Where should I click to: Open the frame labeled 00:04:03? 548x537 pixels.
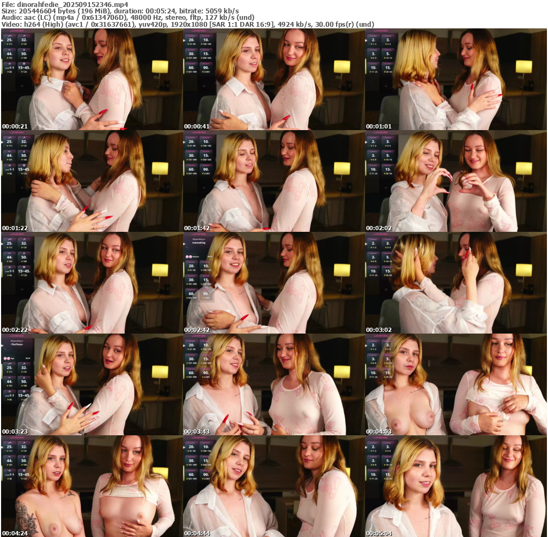456,384
